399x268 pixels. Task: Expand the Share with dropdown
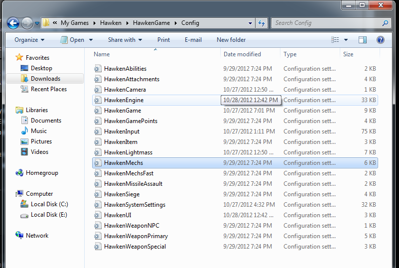[125, 40]
